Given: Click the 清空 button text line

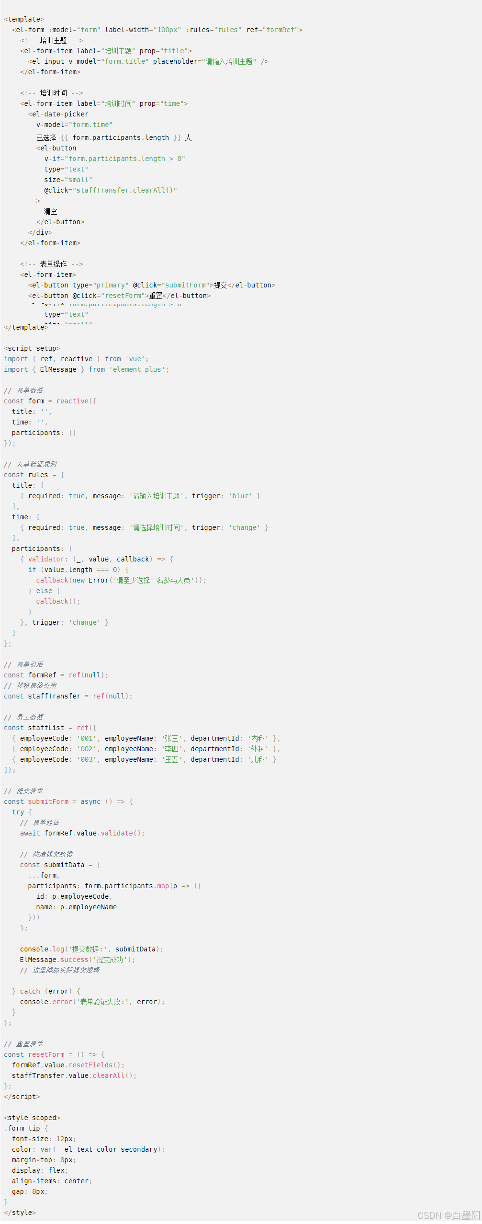Looking at the screenshot, I should tap(51, 211).
